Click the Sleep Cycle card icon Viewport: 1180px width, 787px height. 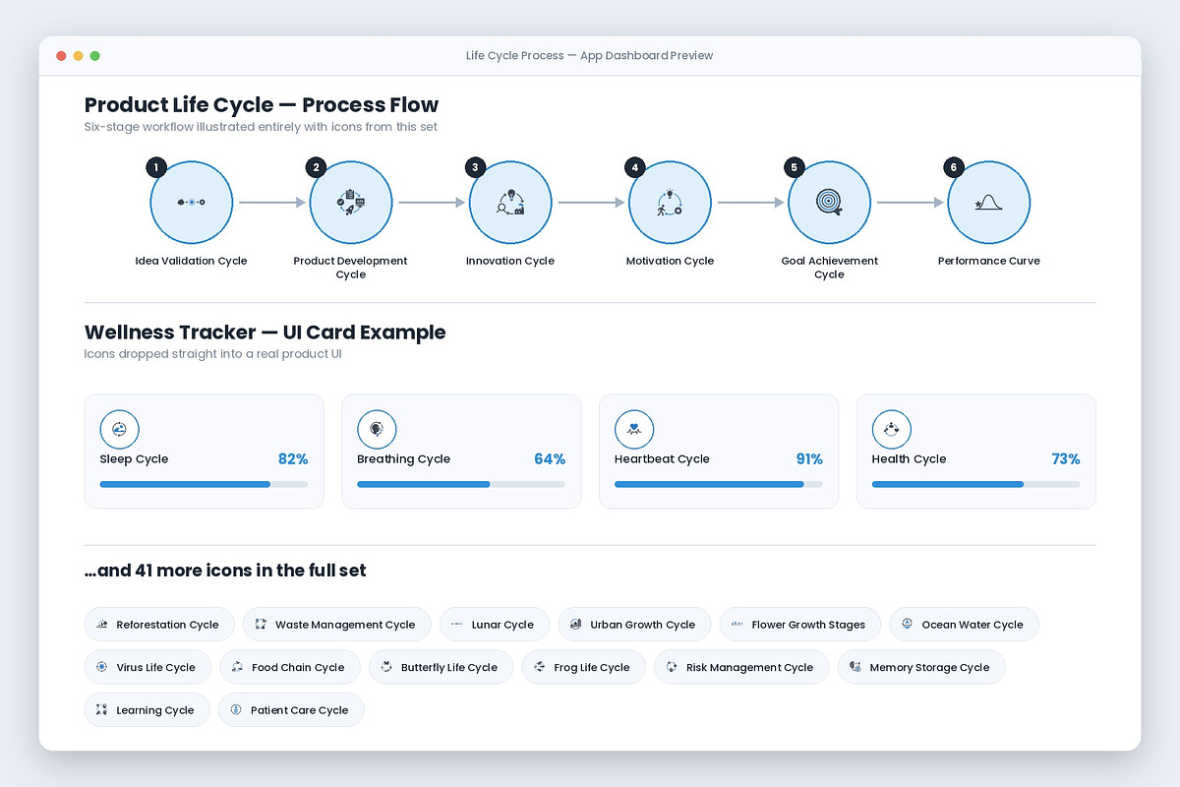coord(120,429)
